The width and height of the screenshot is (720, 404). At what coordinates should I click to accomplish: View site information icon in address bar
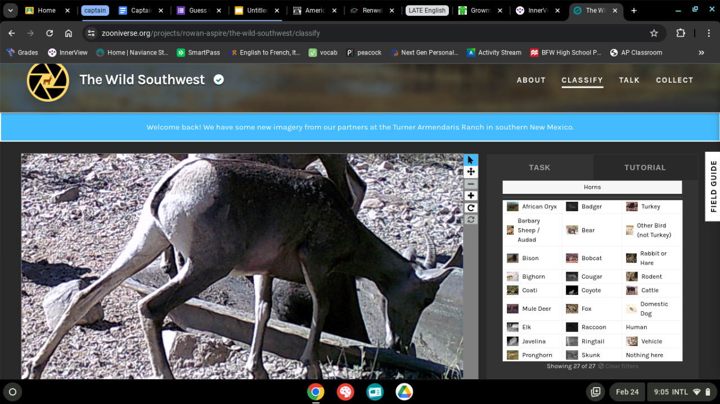point(91,33)
